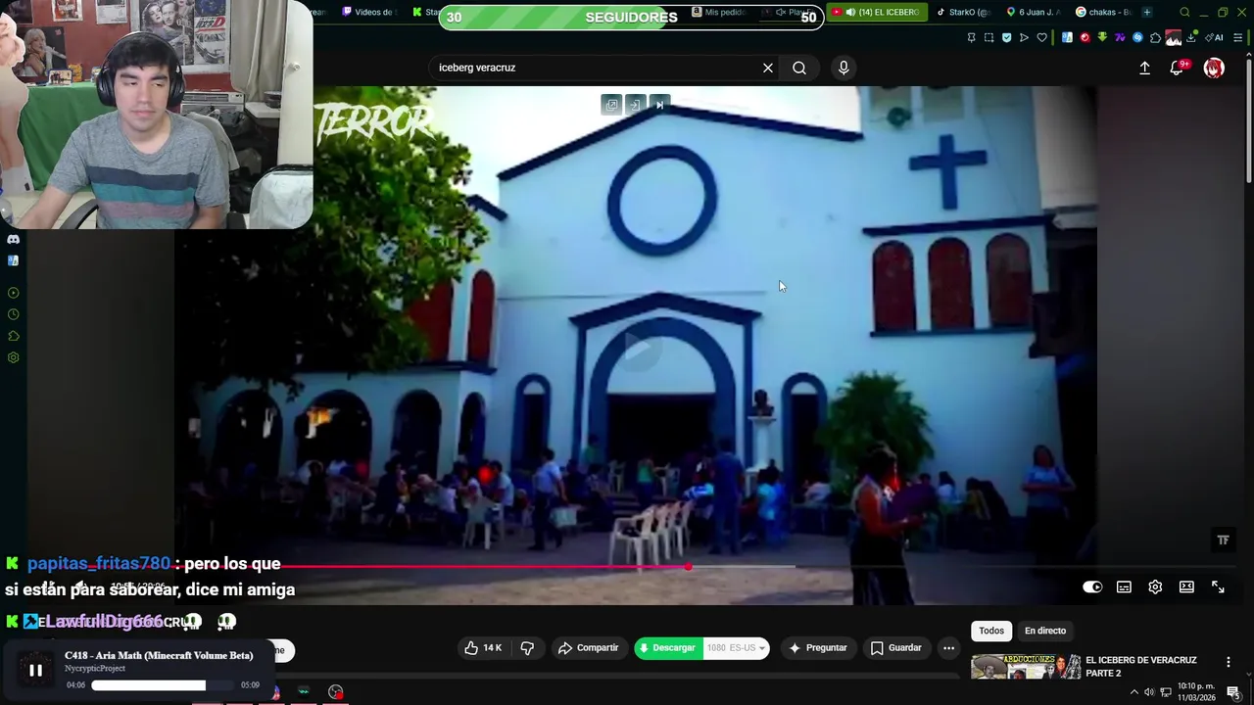This screenshot has height=705, width=1254.
Task: Open the OBS icon on the taskbar
Action: coord(336,692)
